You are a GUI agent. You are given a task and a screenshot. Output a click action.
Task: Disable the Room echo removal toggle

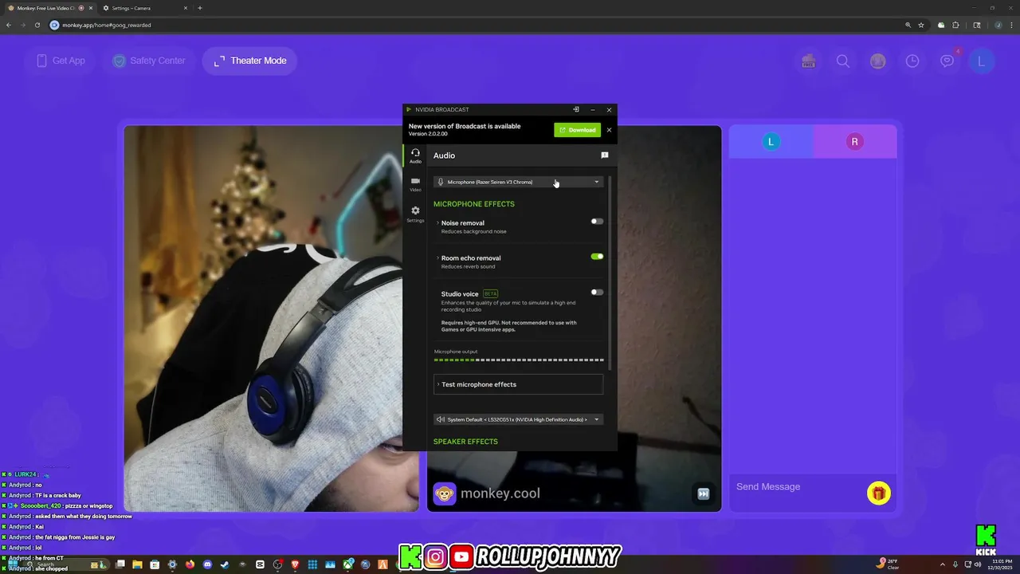tap(597, 257)
